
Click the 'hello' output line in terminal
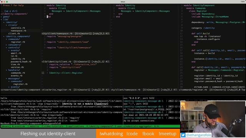(4, 98)
